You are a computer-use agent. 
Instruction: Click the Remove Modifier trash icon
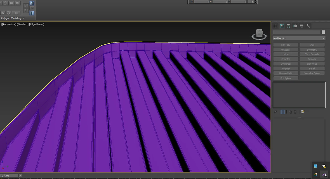click(x=295, y=112)
